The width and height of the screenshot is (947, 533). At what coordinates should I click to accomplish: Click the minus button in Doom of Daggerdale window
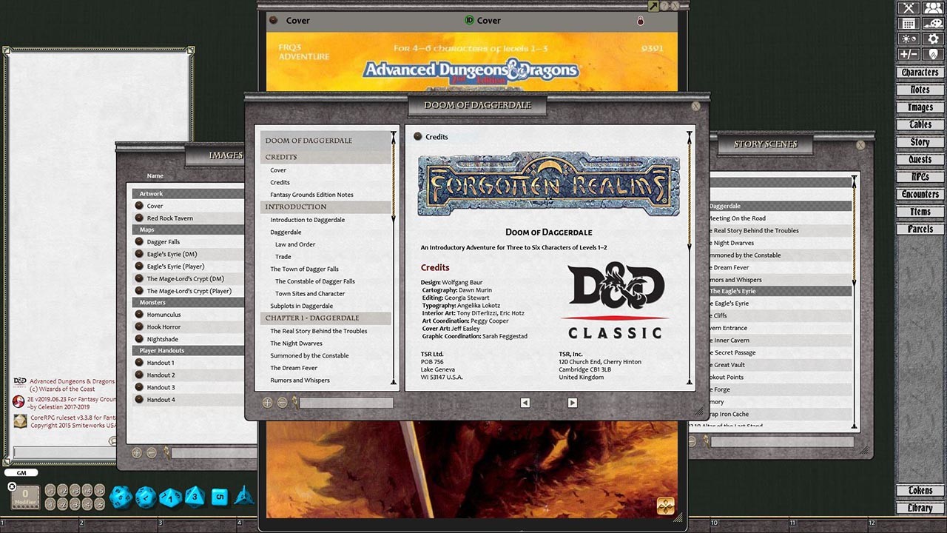[x=282, y=403]
